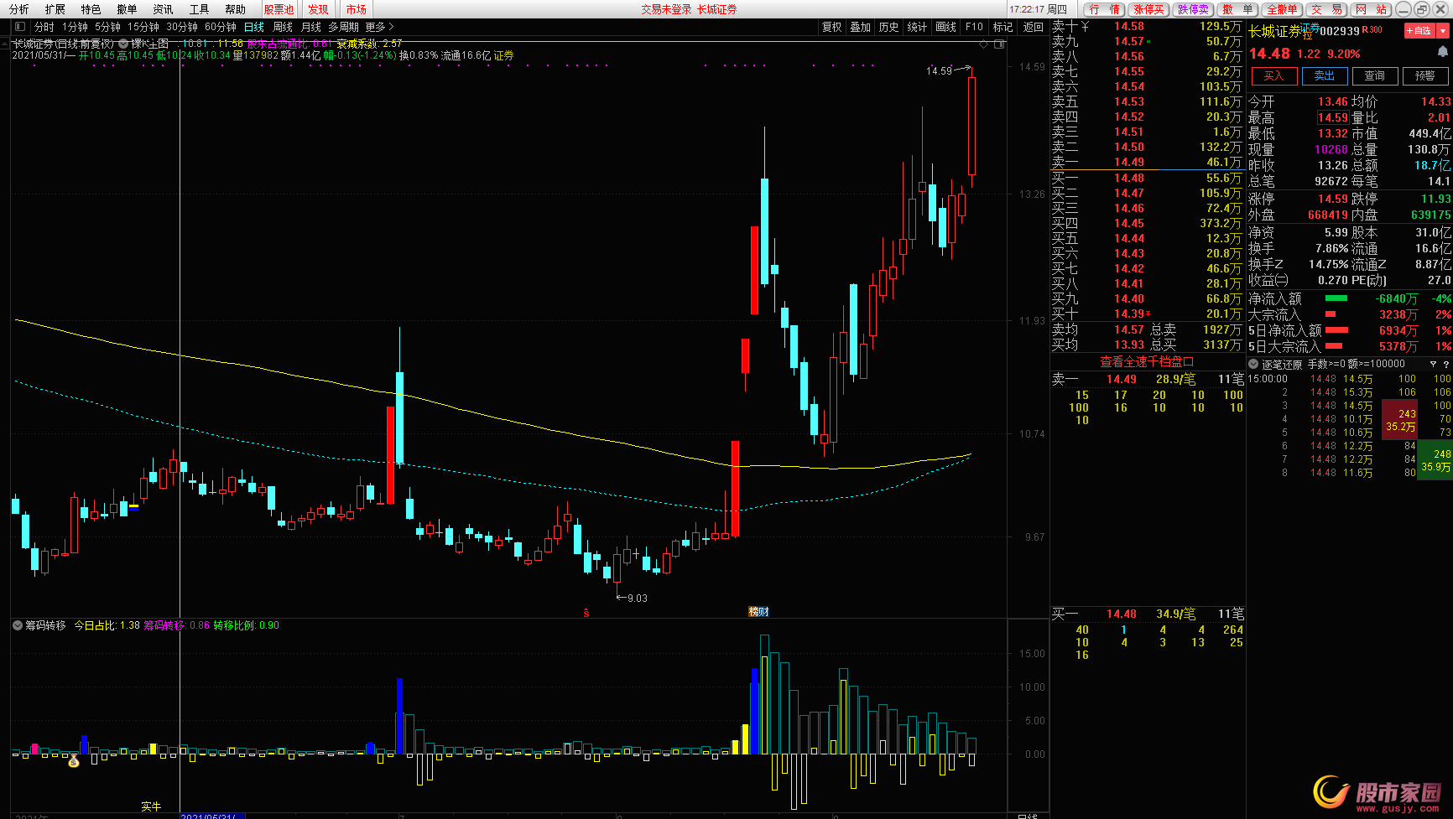
Task: Click the 查看全速千档盘口 link
Action: point(1146,362)
